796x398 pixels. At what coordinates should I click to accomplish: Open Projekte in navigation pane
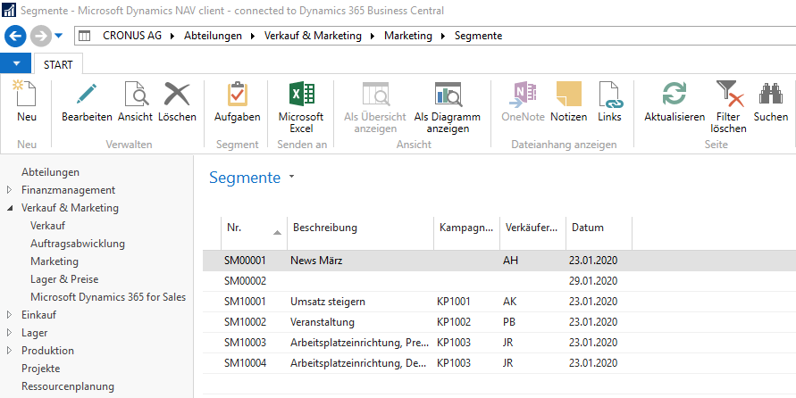40,369
